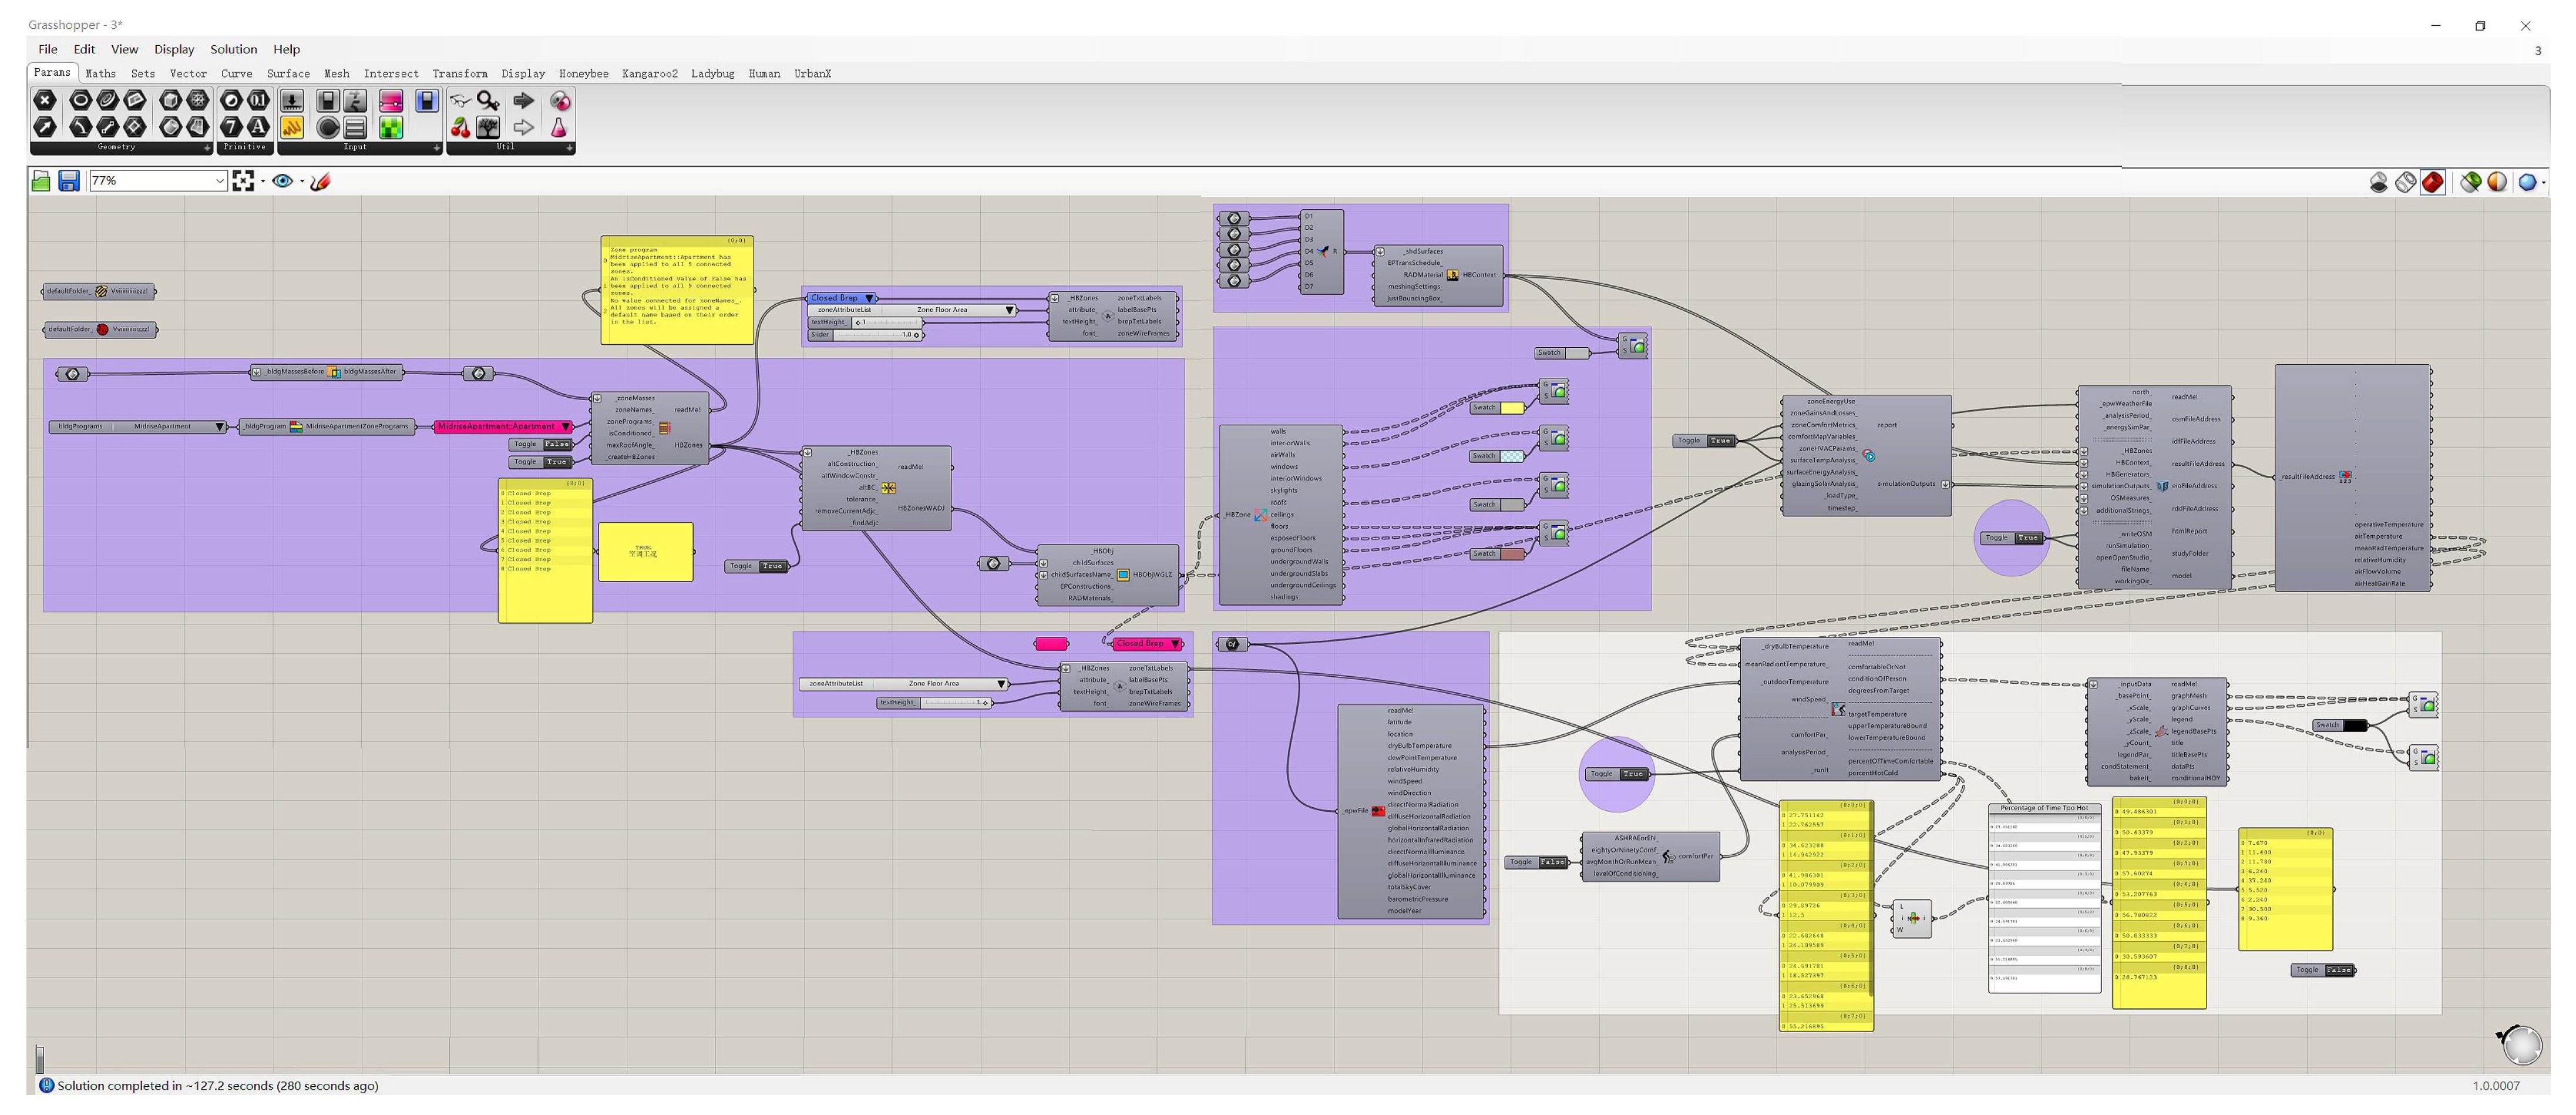2576x1115 pixels.
Task: Click the wireframe preview mode icon
Action: click(2406, 182)
